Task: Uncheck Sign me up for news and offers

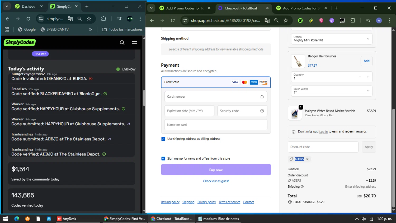Action: coord(163,158)
